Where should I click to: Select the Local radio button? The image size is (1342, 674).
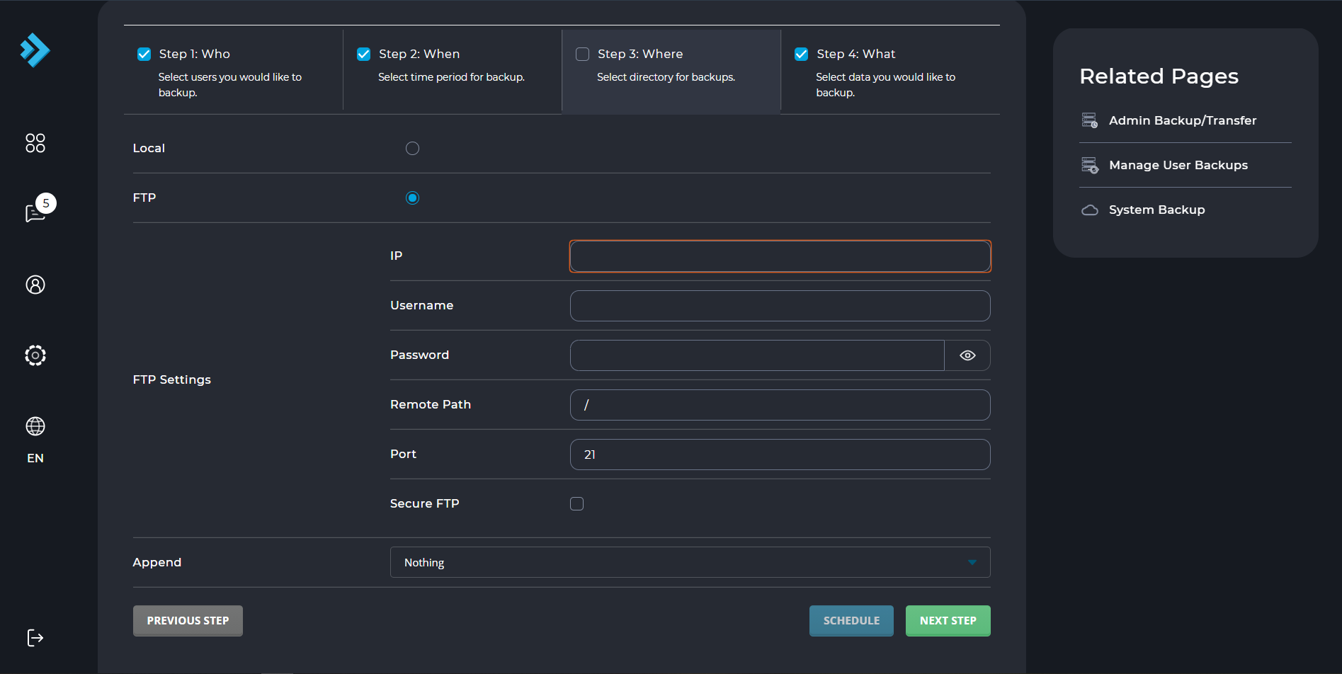click(412, 148)
